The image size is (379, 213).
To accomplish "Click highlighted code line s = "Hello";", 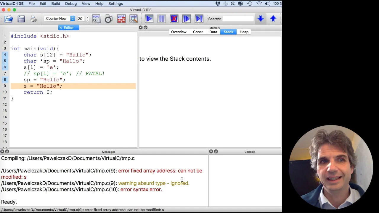I will coord(73,86).
